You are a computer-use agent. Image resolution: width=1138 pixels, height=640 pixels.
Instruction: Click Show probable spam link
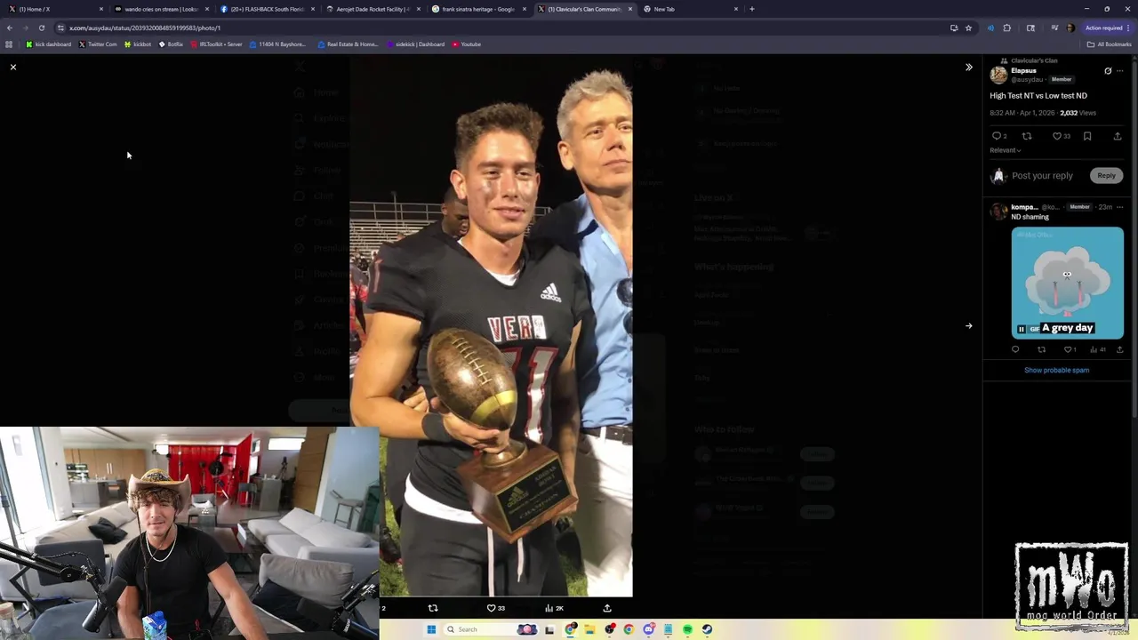pyautogui.click(x=1056, y=370)
